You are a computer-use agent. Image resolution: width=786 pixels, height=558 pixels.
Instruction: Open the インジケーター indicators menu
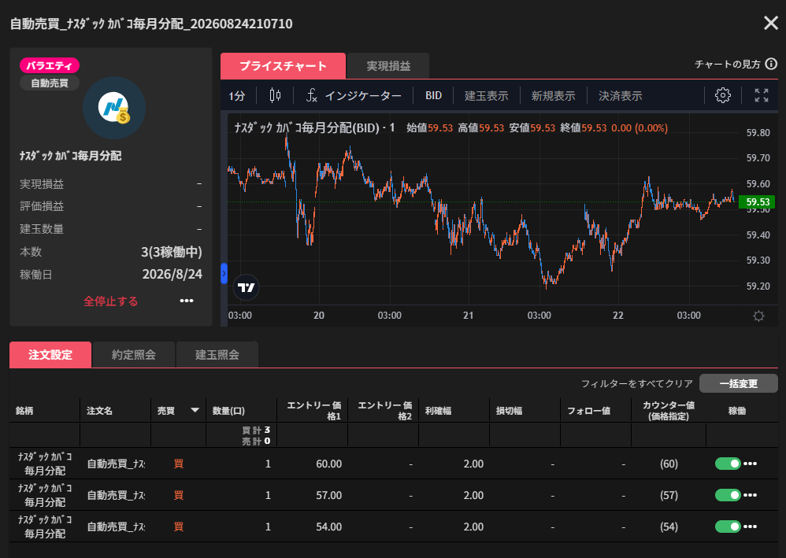click(x=354, y=95)
